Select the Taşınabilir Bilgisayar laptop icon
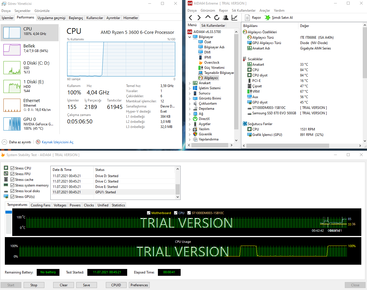Viewport: 367px width, 290px height. [x=201, y=73]
